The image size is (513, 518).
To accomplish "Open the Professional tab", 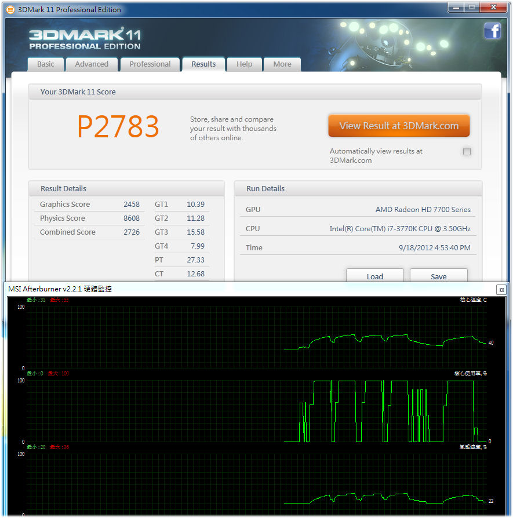I will click(150, 64).
